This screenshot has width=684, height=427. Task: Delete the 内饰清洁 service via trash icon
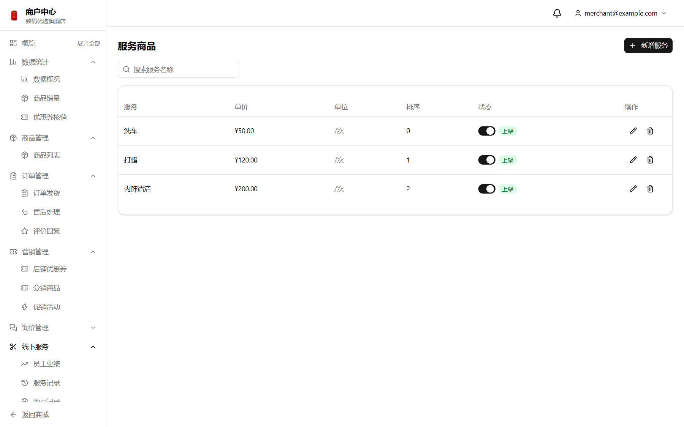[650, 189]
